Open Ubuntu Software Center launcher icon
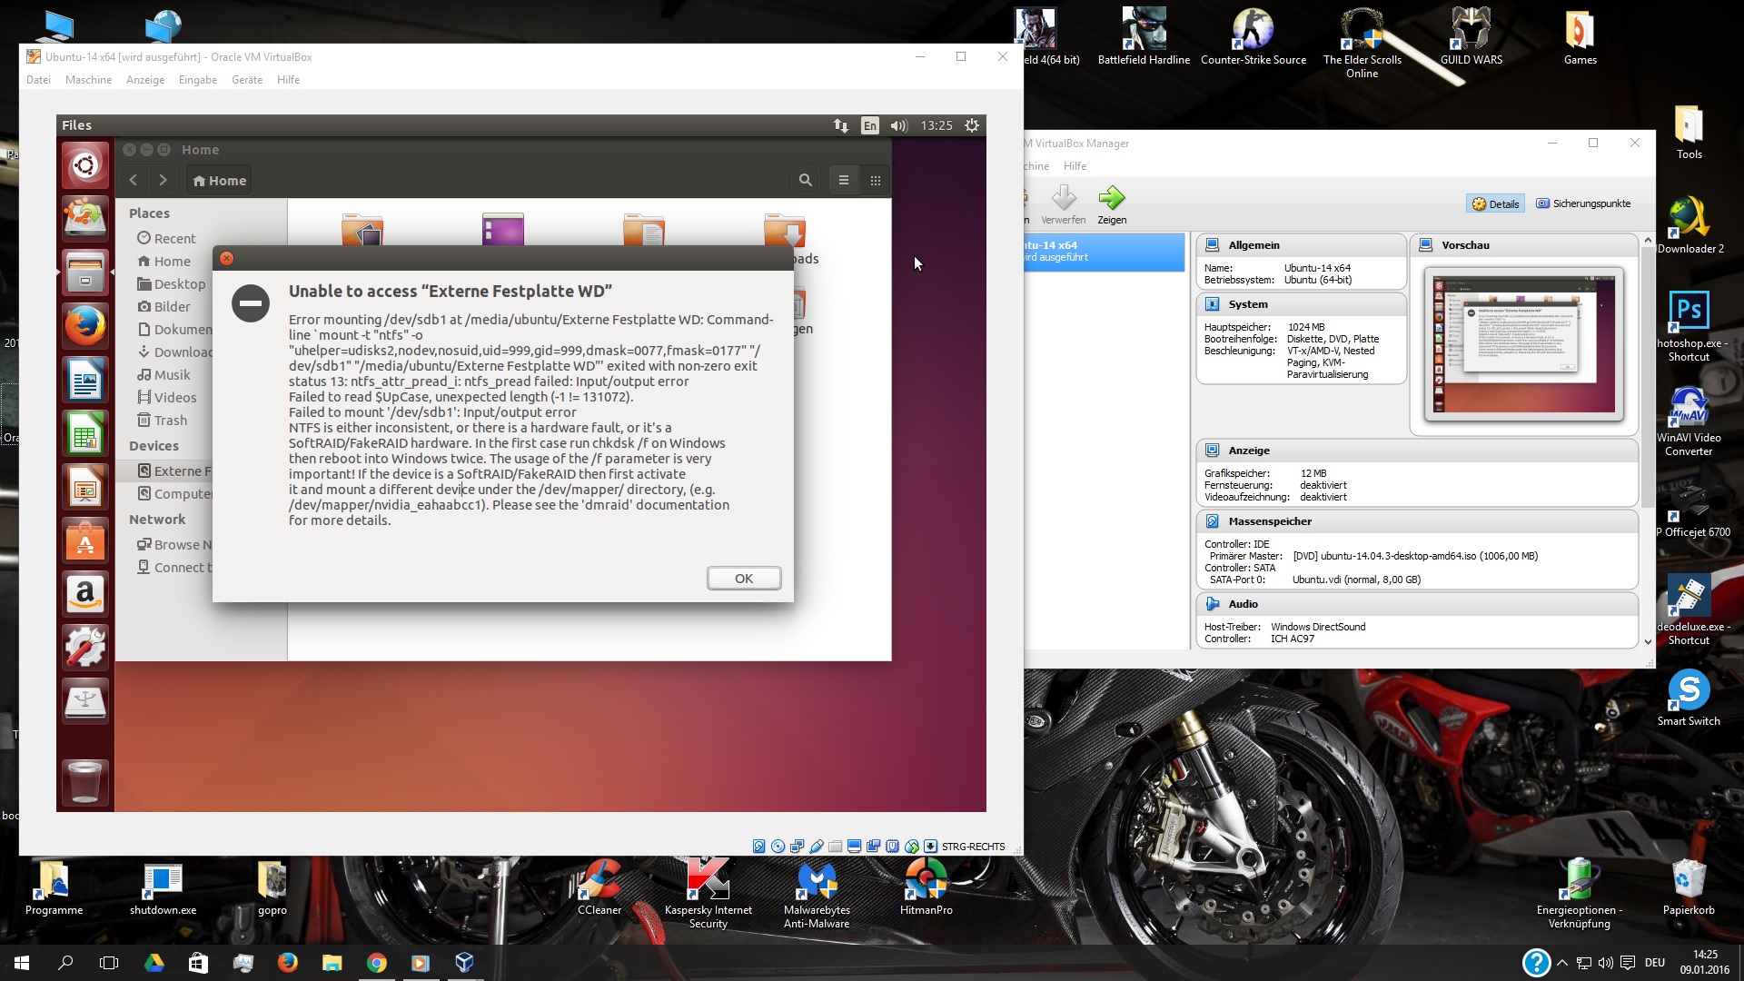 (85, 540)
